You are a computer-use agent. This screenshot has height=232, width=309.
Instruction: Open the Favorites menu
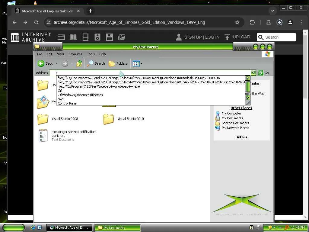[x=75, y=54]
